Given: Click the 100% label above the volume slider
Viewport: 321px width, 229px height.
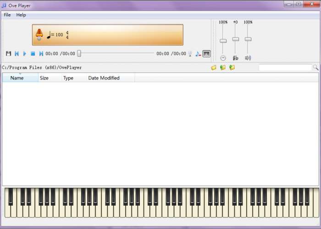Looking at the screenshot, I should 248,22.
